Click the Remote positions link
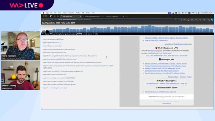 click(173, 77)
